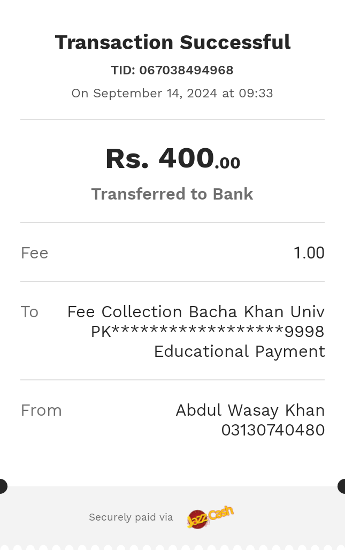The image size is (345, 550).
Task: Click recipient Fee Collection Bacha Khan Univ
Action: click(196, 312)
